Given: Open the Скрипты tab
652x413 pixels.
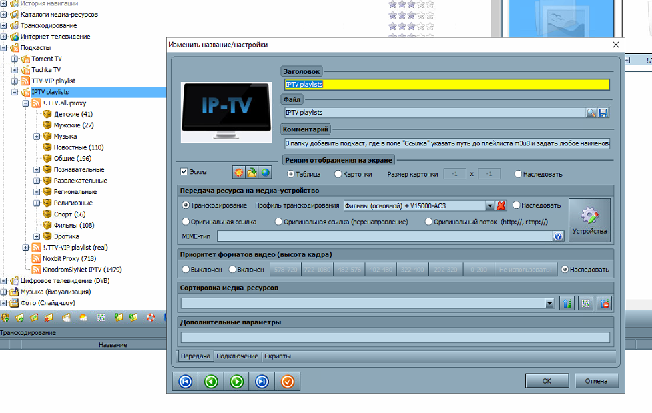Looking at the screenshot, I should (278, 356).
